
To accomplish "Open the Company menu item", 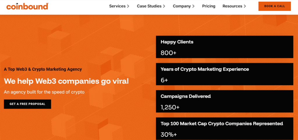I will tap(182, 6).
